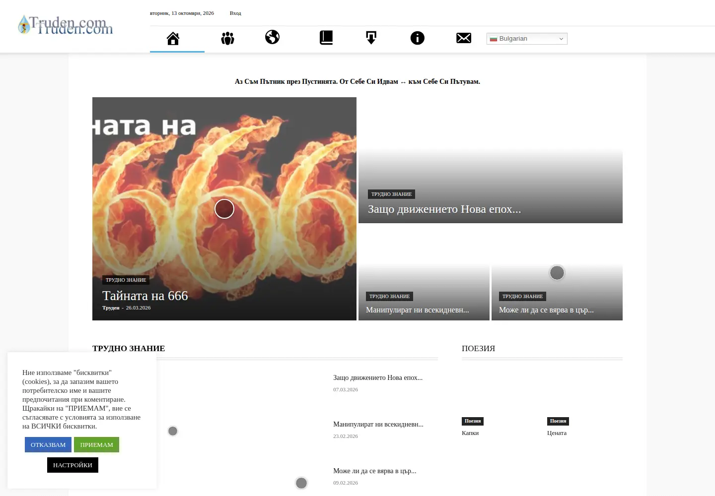The height and width of the screenshot is (496, 715).
Task: Open the book icon menu
Action: tap(326, 38)
